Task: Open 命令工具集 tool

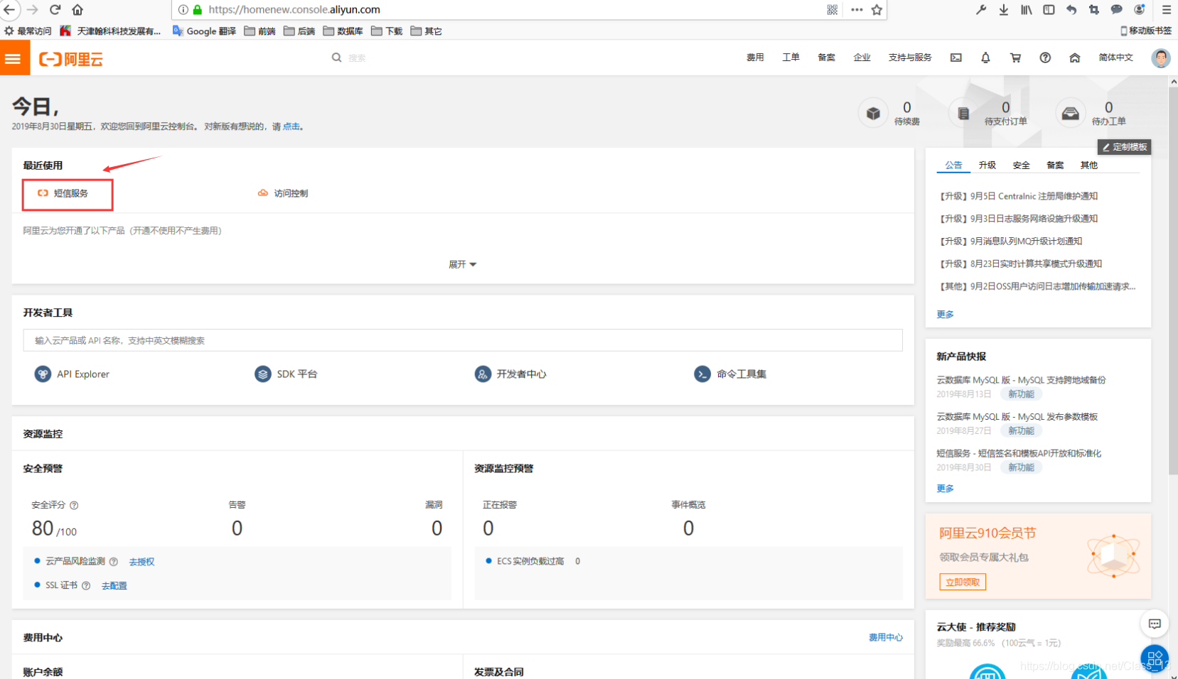Action: coord(730,374)
